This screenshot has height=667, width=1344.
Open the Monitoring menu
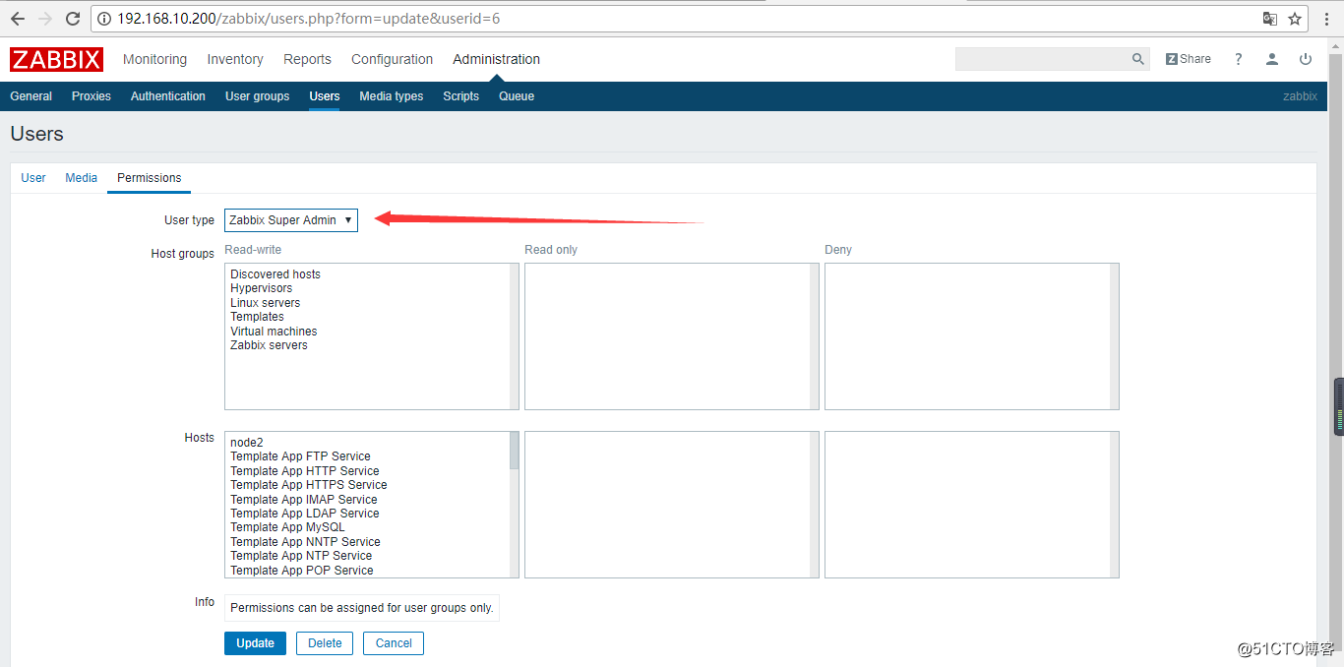154,59
